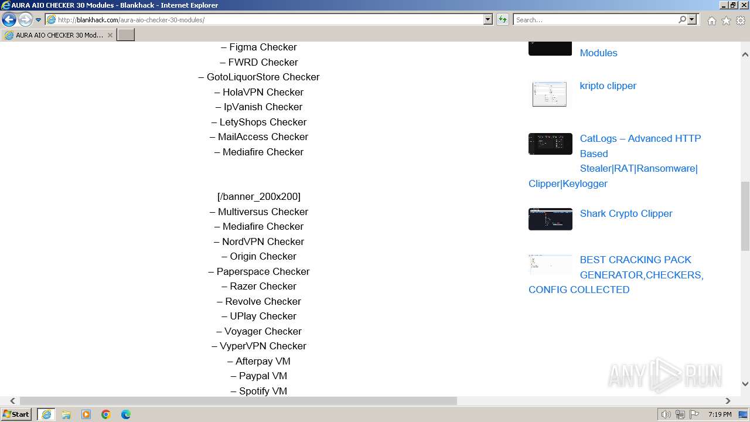The image size is (750, 422).
Task: Click the horizontal scrollbar right arrow
Action: point(728,401)
